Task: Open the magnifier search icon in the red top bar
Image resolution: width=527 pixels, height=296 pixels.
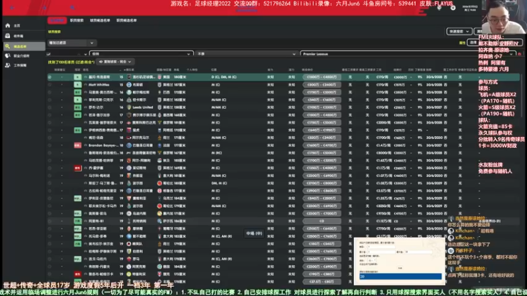Action: pyautogui.click(x=72, y=7)
